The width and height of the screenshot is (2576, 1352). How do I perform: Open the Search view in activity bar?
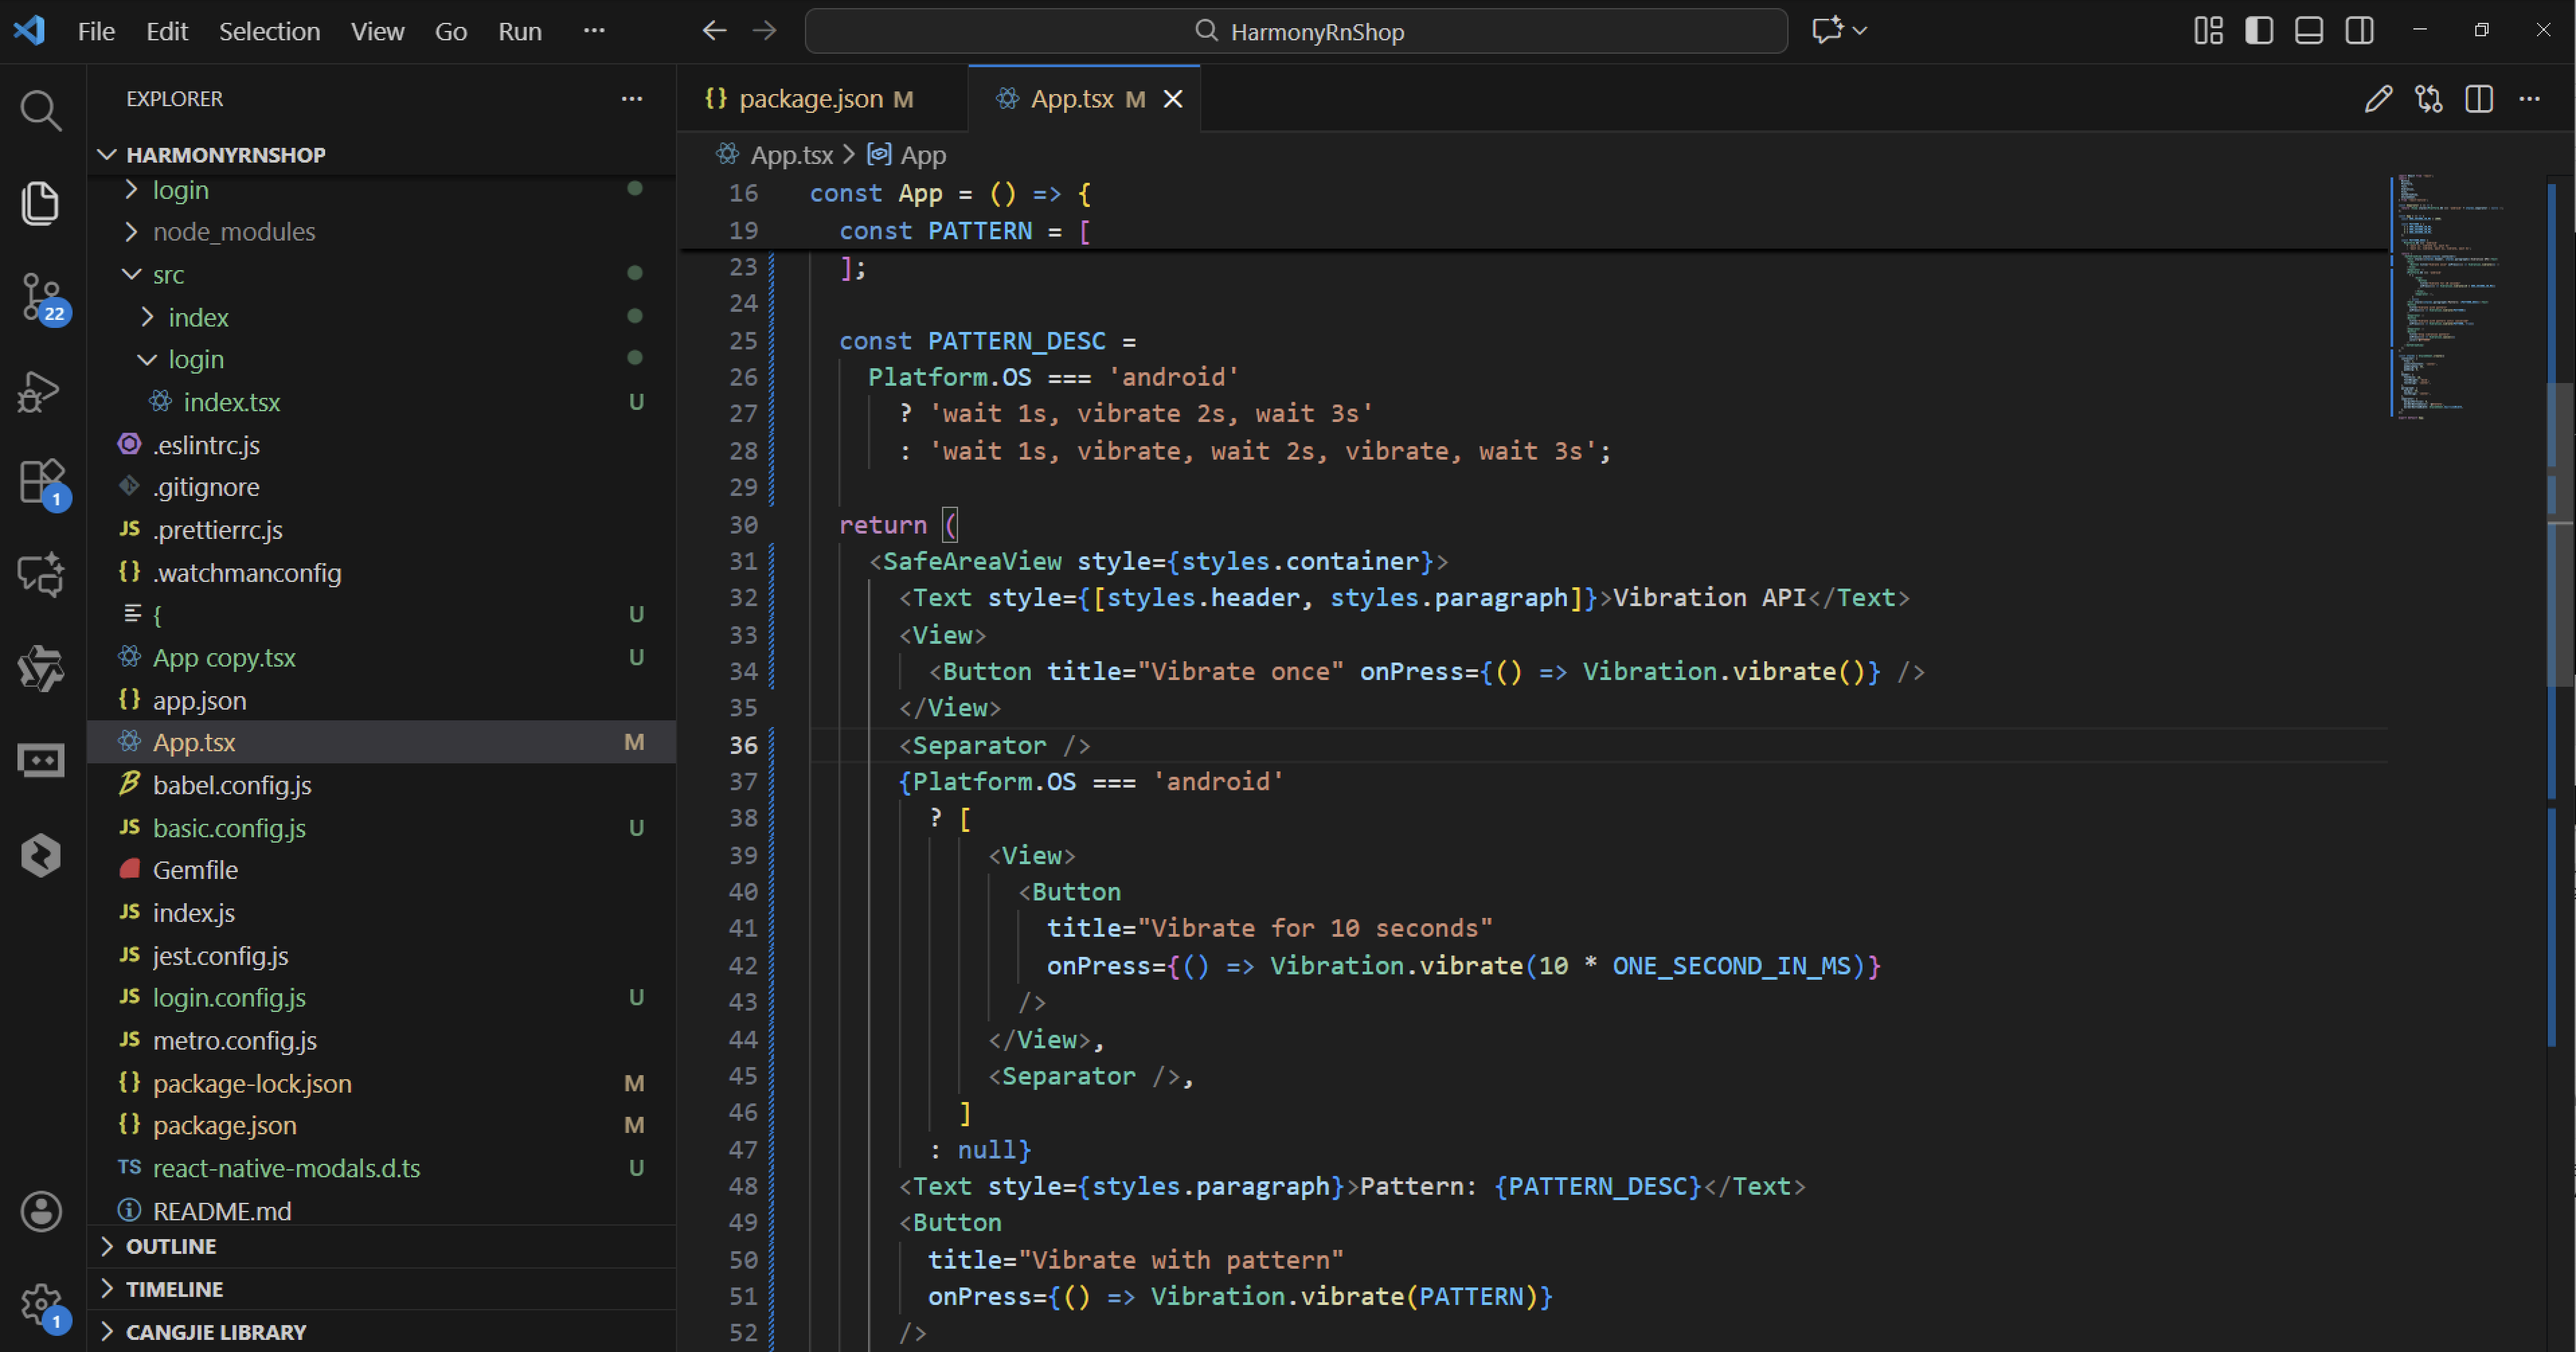click(x=40, y=110)
